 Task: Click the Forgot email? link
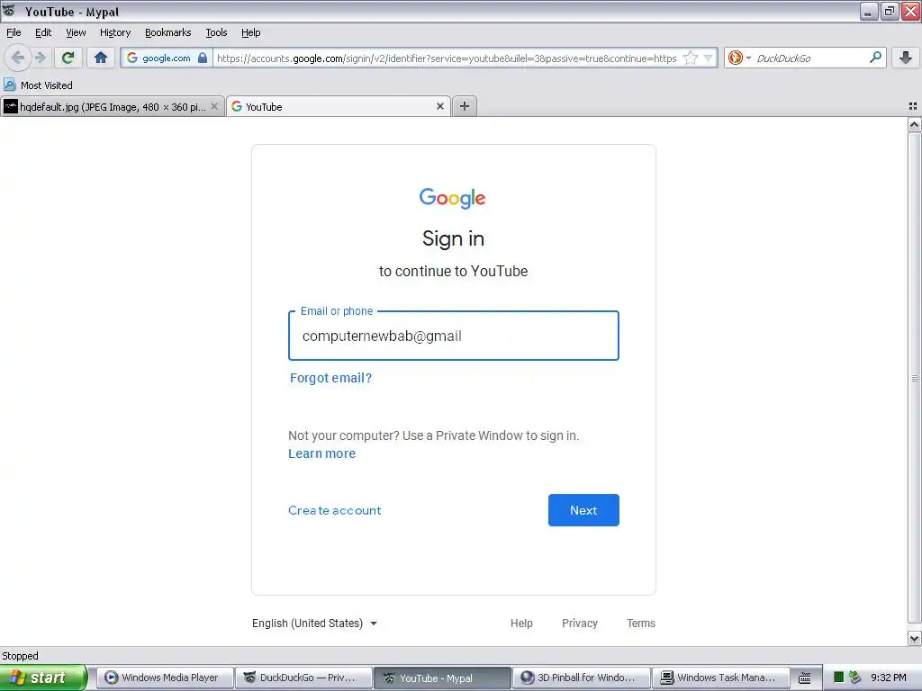point(330,378)
